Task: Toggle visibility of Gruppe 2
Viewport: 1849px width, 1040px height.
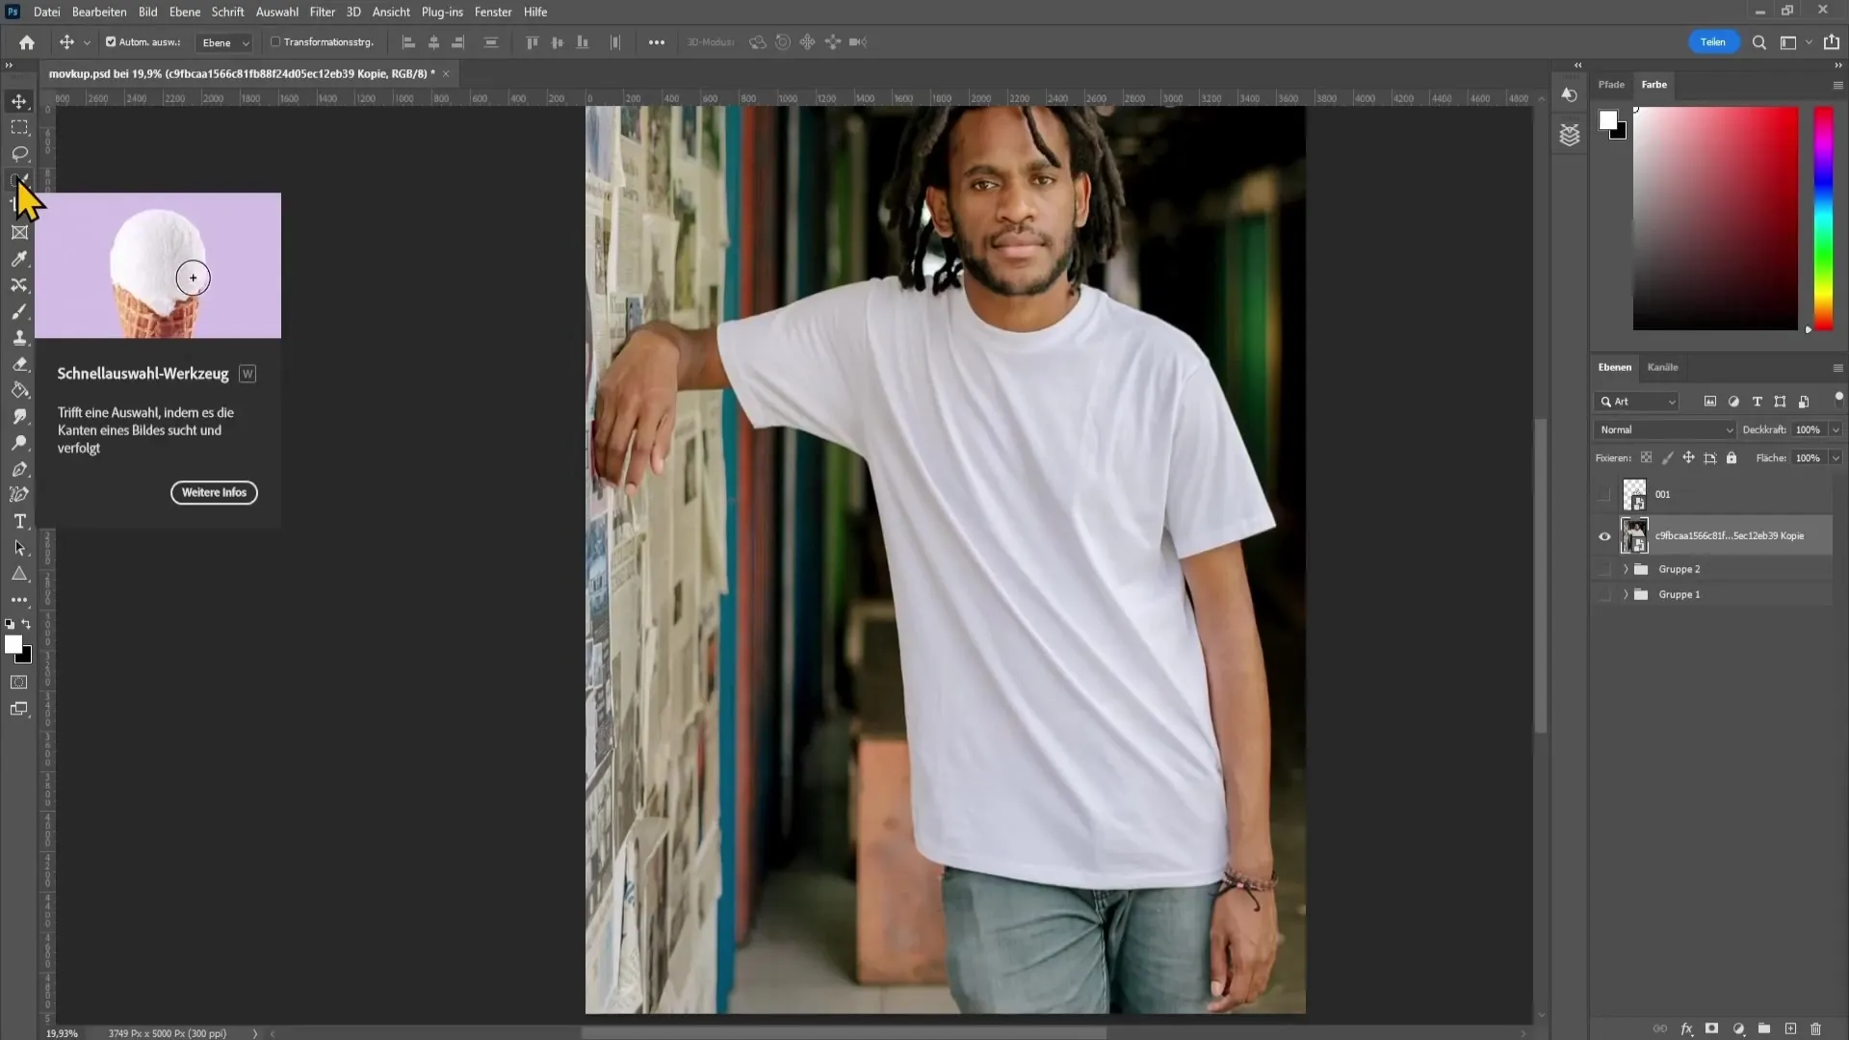Action: tap(1605, 569)
